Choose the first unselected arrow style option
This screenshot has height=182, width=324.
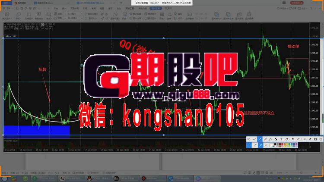click(255, 145)
